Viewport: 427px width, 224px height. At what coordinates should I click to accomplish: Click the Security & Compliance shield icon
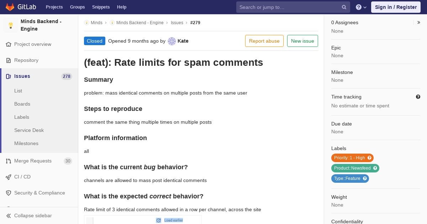pos(9,193)
